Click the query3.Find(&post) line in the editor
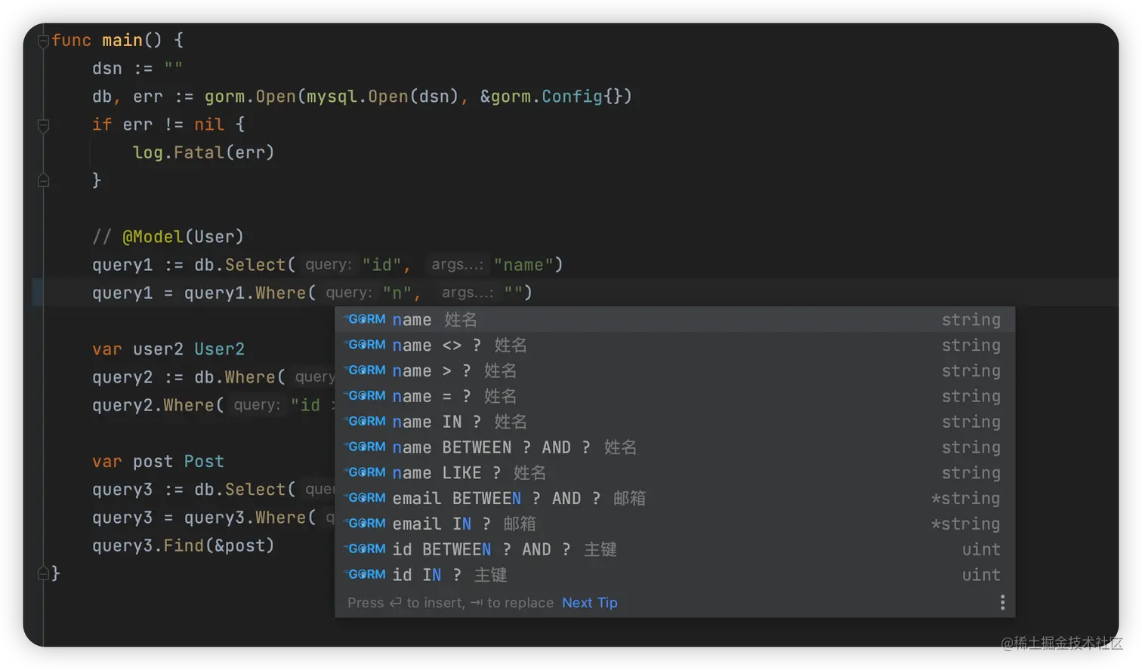 [x=183, y=545]
